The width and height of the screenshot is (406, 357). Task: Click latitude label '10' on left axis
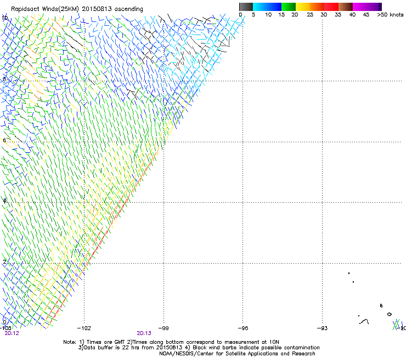4,18
